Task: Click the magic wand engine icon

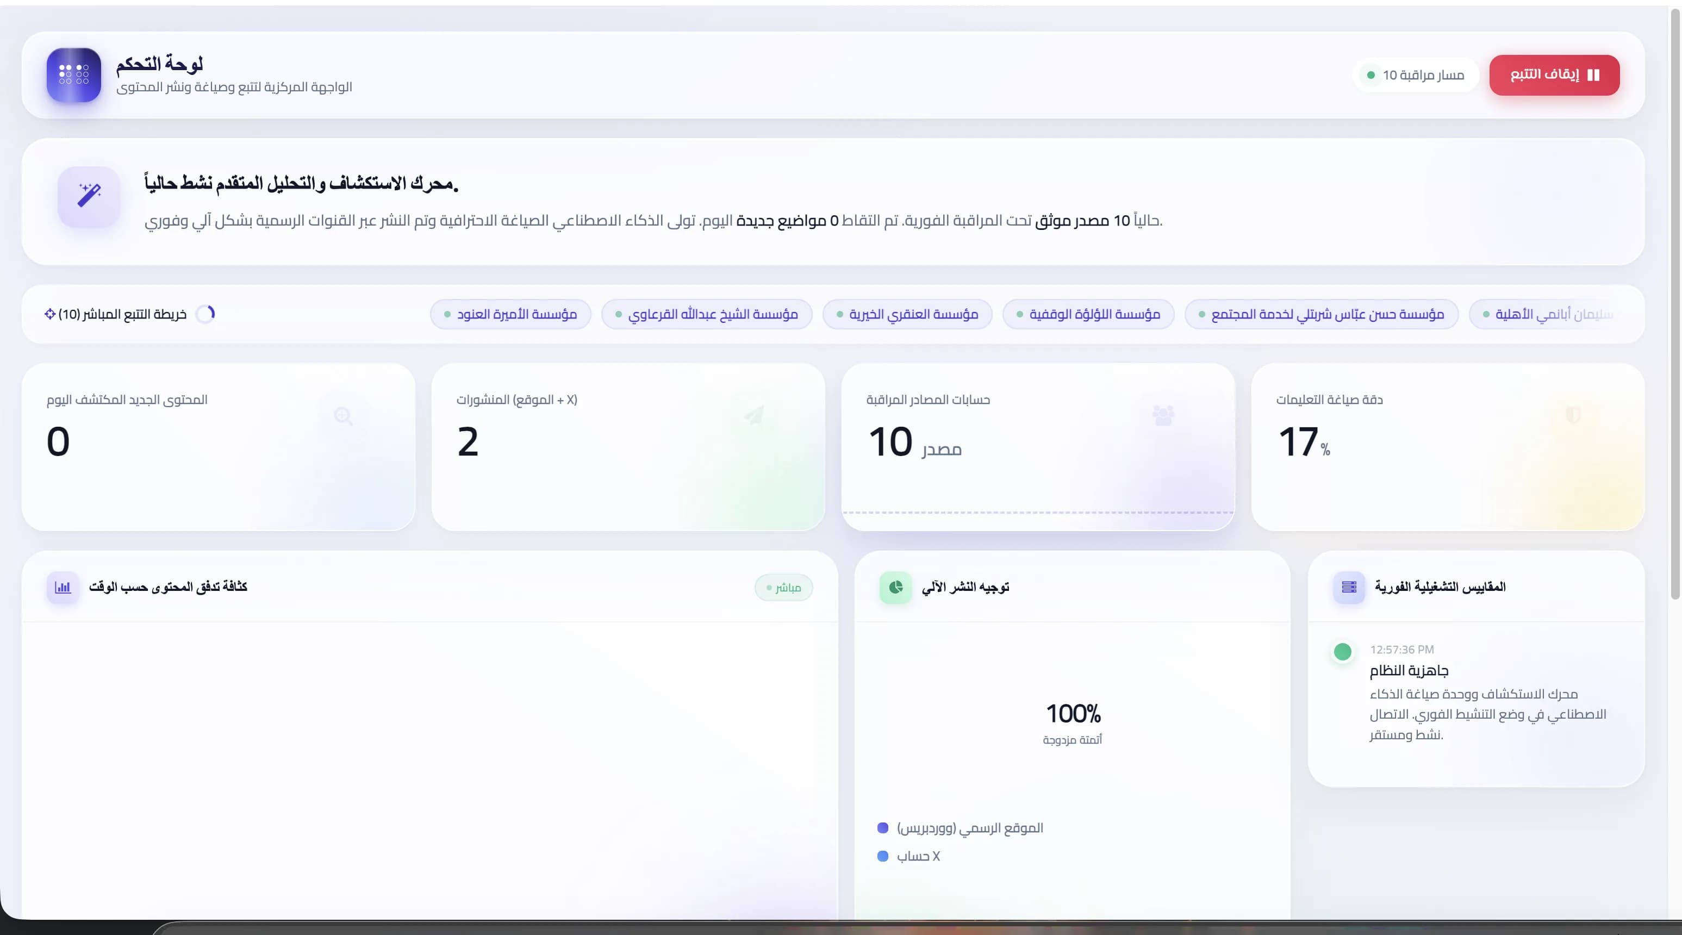Action: (89, 196)
